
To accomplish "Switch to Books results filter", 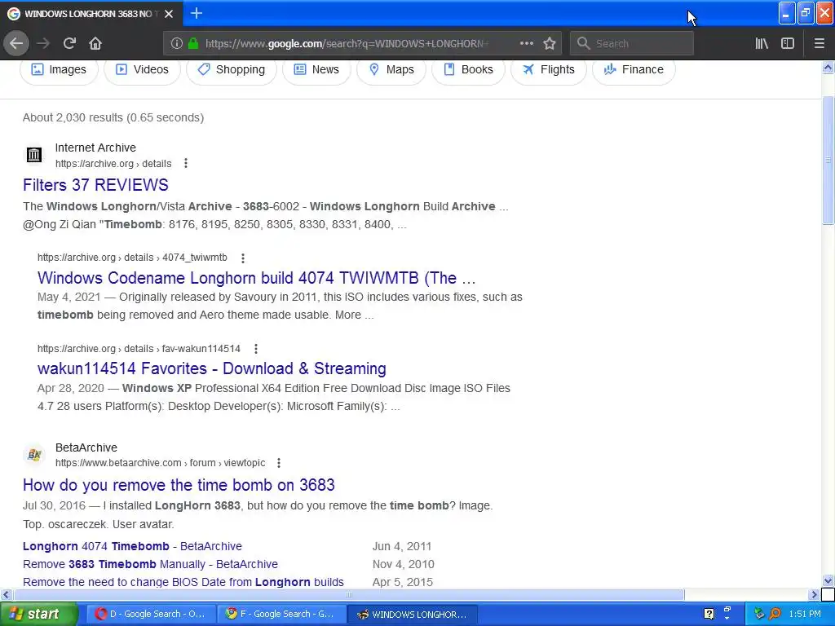I will pos(468,70).
